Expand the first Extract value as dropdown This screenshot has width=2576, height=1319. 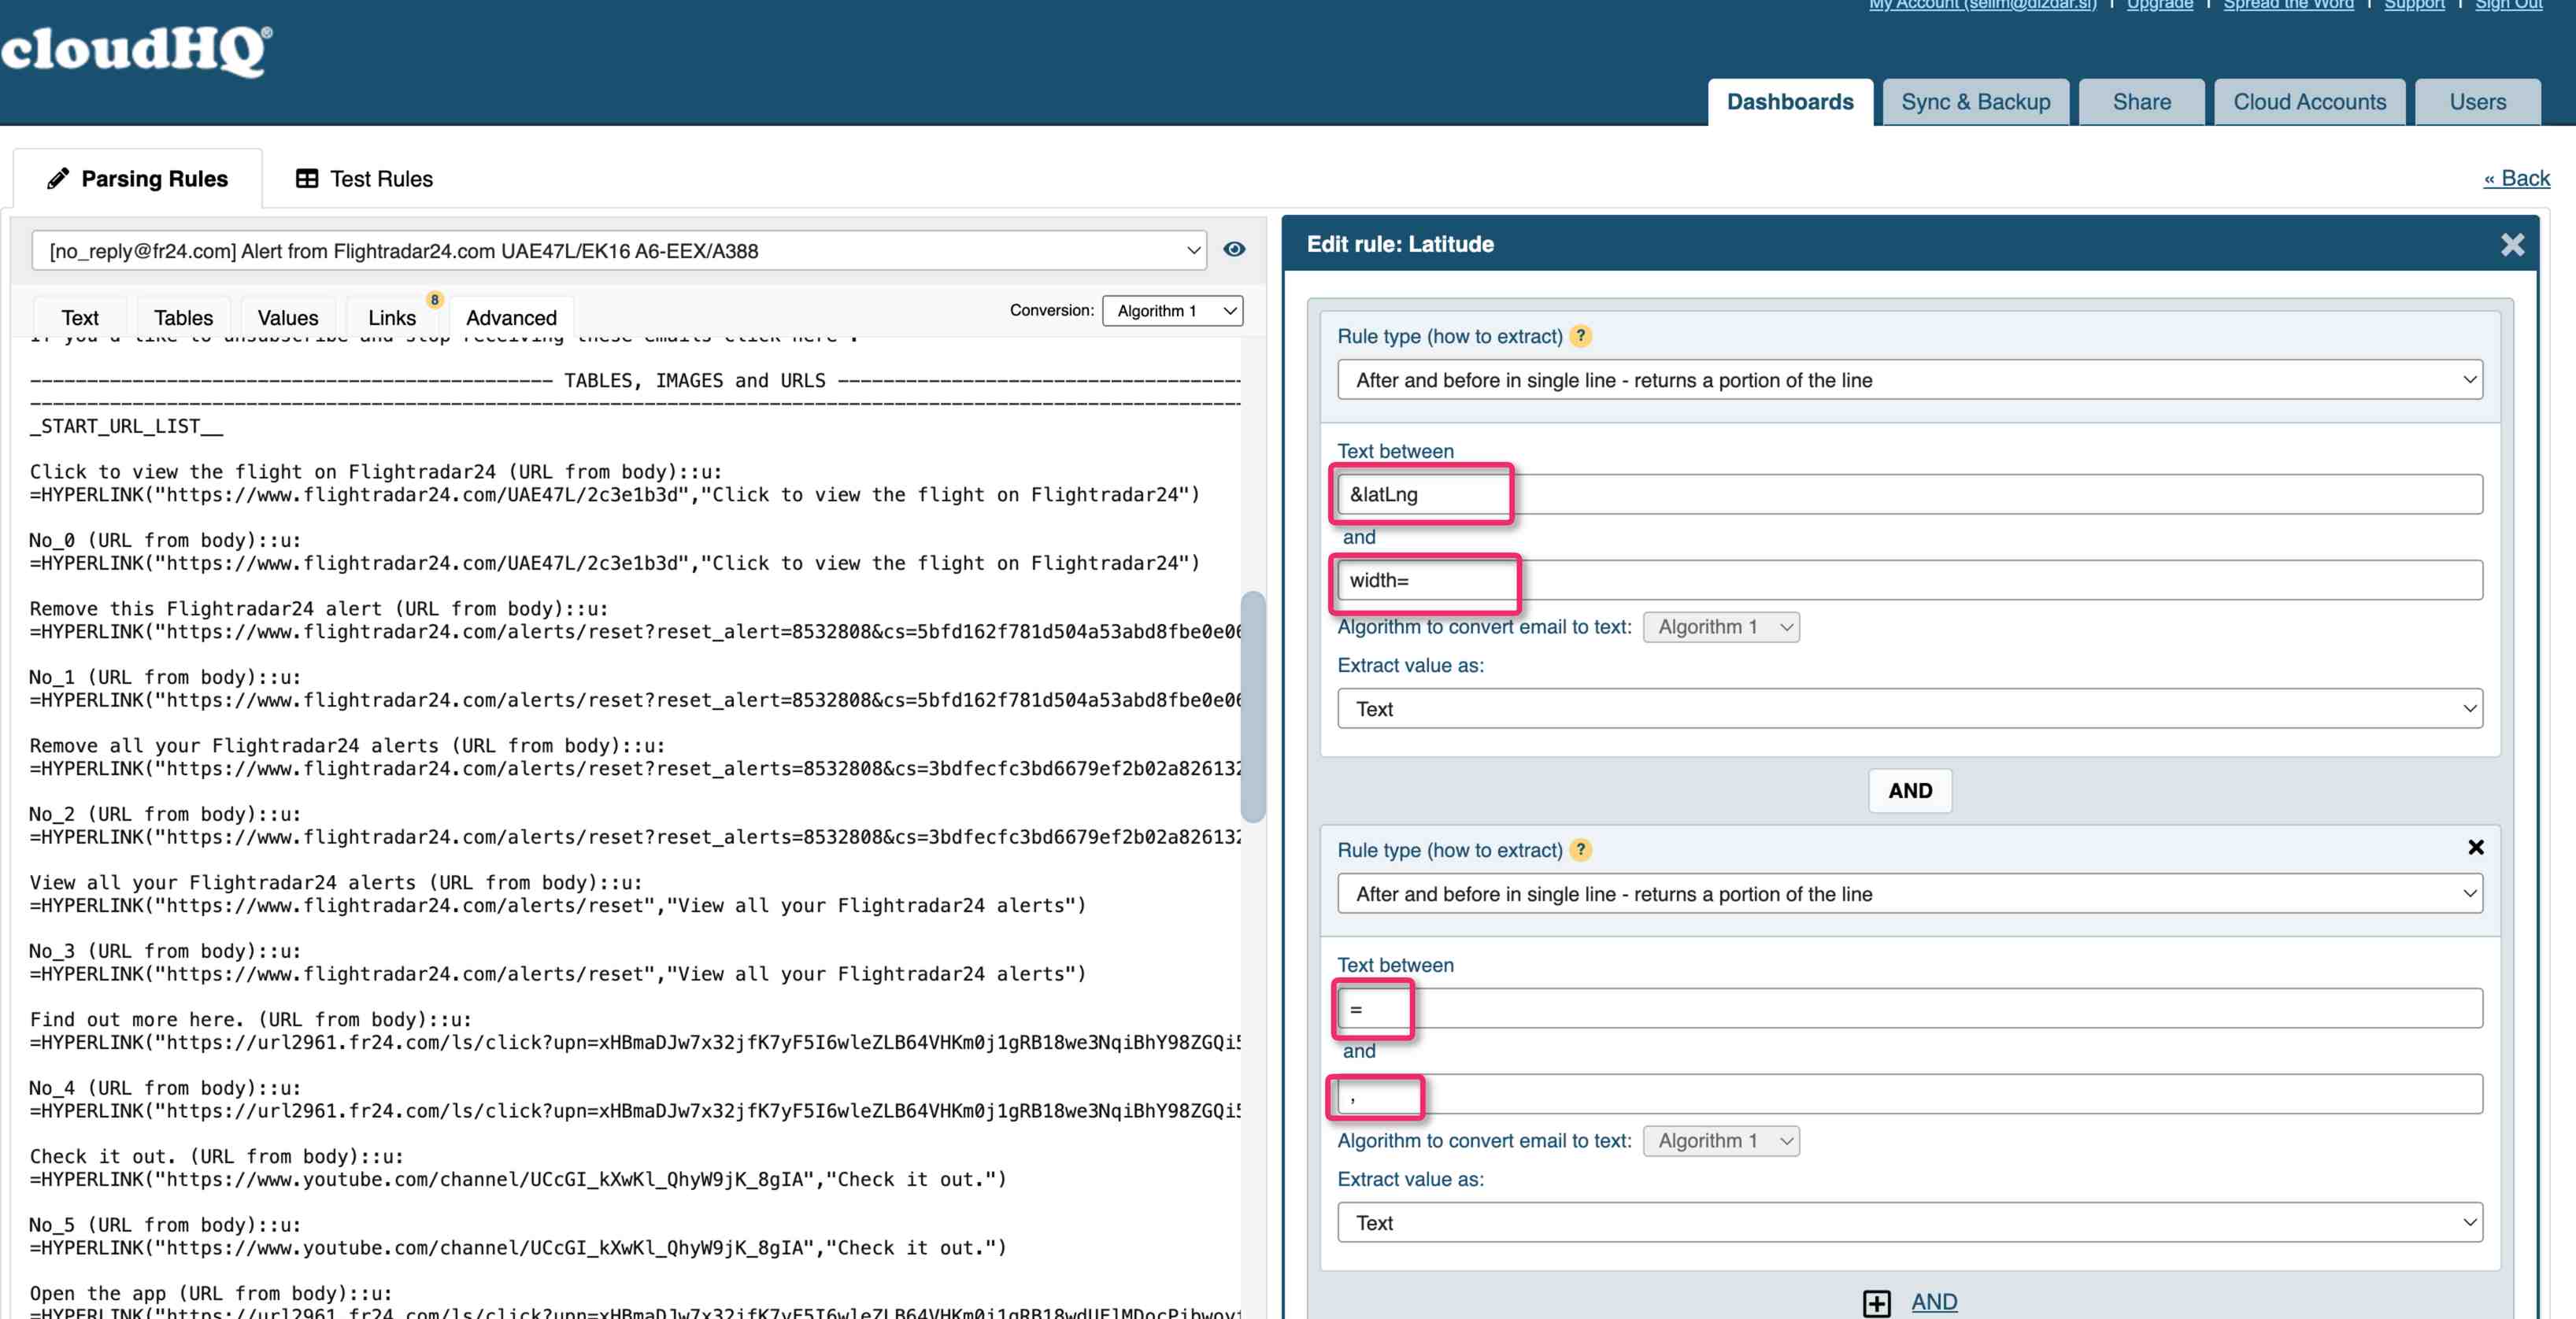pos(1909,709)
